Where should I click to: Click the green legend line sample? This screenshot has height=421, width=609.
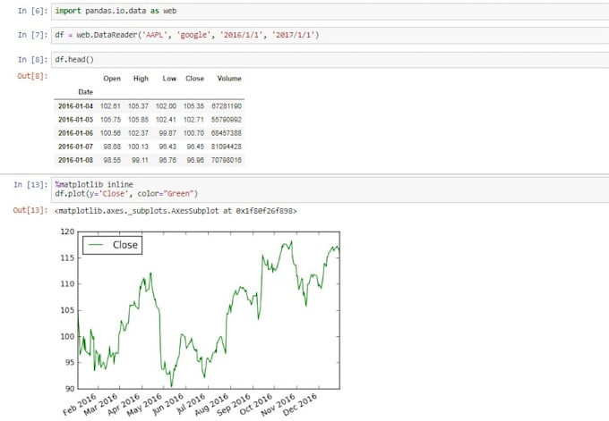coord(96,245)
